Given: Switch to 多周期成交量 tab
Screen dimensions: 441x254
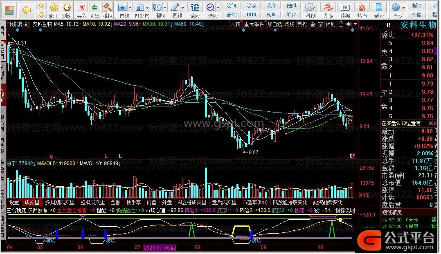Looking at the screenshot, I should pyautogui.click(x=60, y=202).
